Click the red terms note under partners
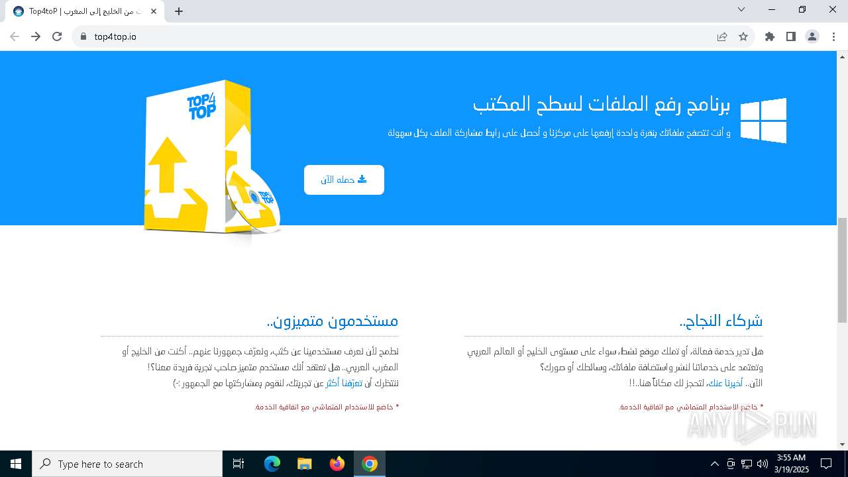This screenshot has width=848, height=477. [690, 407]
